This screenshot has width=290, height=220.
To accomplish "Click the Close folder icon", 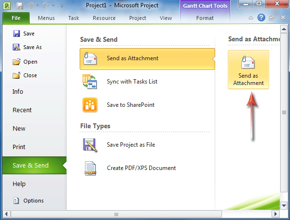I will coord(17,75).
